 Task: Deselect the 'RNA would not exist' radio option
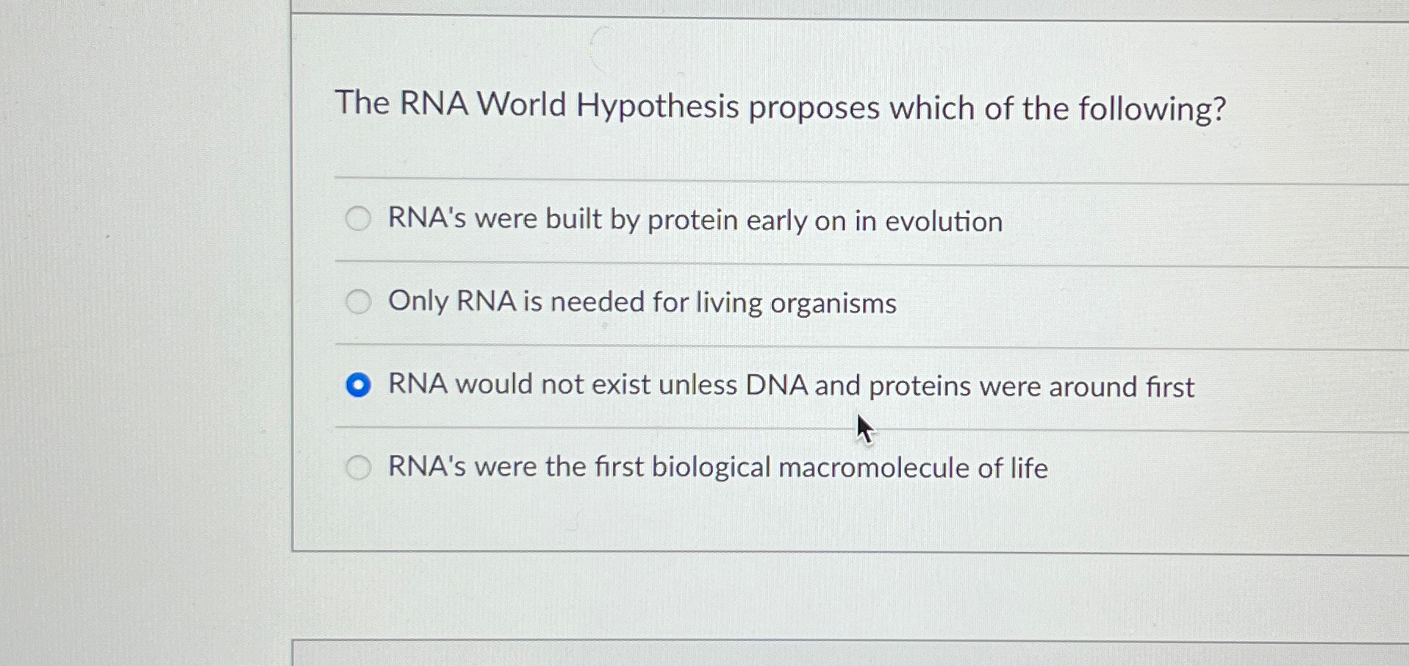(x=358, y=384)
